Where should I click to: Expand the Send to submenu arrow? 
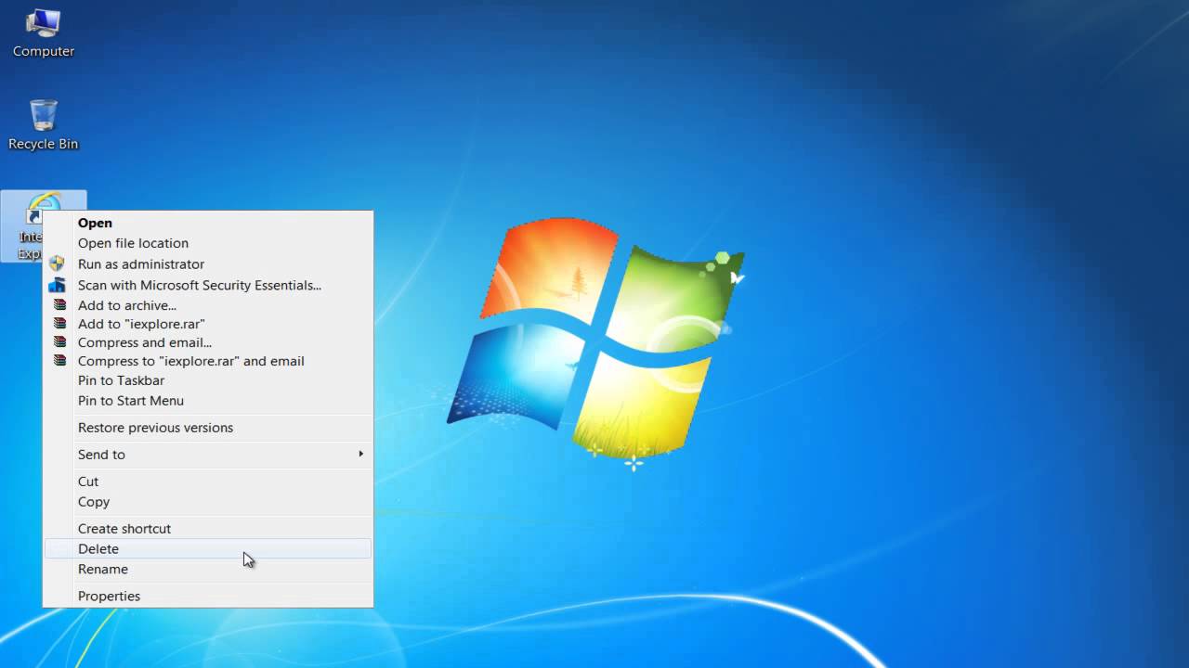pyautogui.click(x=360, y=455)
